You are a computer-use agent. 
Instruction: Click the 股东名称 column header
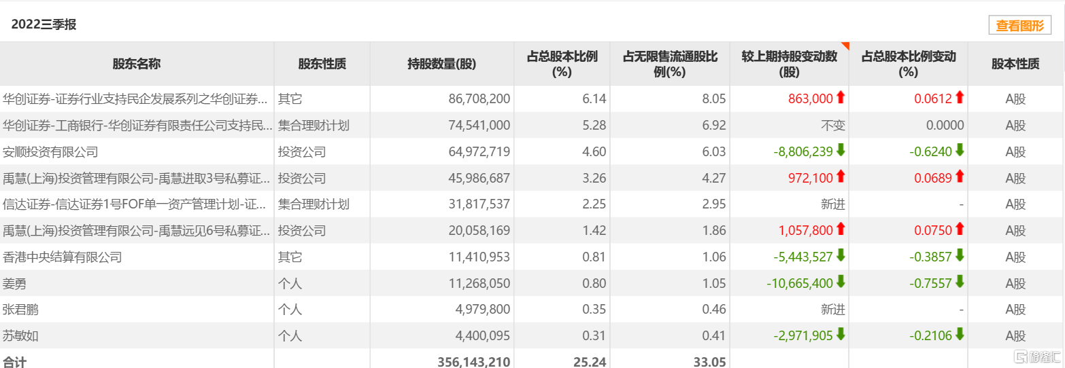[137, 64]
